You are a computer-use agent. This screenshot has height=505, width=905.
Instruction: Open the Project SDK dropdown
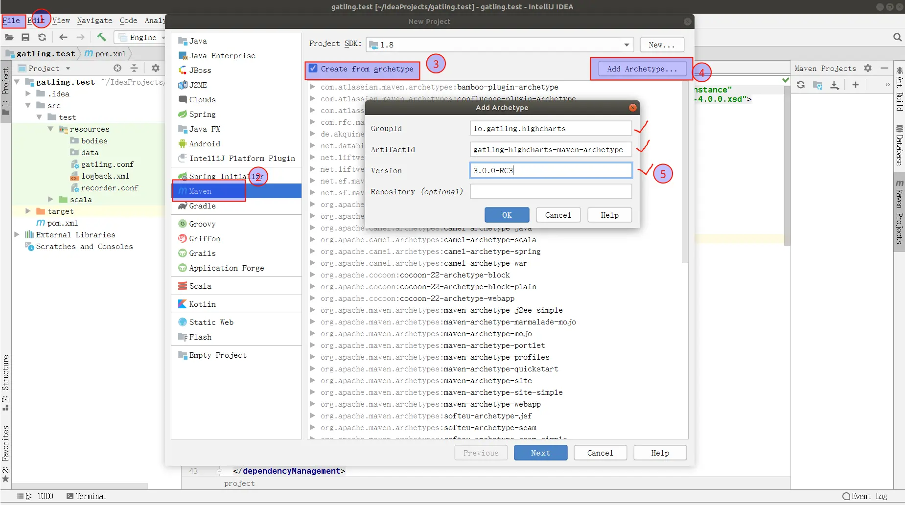627,45
